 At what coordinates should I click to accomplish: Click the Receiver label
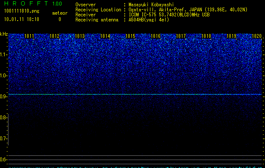click(86, 15)
